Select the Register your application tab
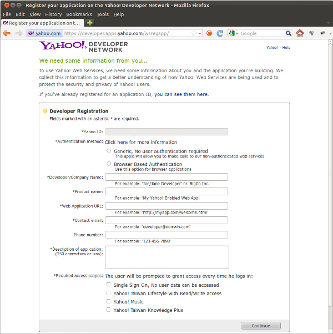Viewport: 333px width, 334px height. pos(42,23)
